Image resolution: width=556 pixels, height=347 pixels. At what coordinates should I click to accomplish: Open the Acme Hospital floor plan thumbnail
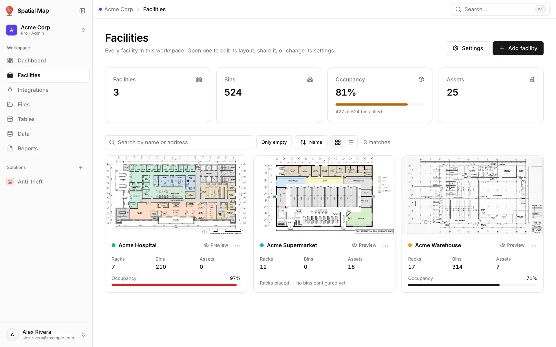176,195
